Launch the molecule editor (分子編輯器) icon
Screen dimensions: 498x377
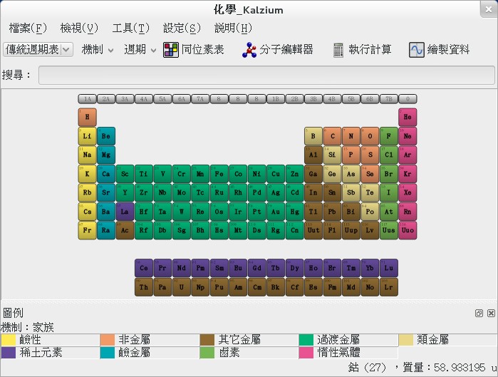click(249, 50)
